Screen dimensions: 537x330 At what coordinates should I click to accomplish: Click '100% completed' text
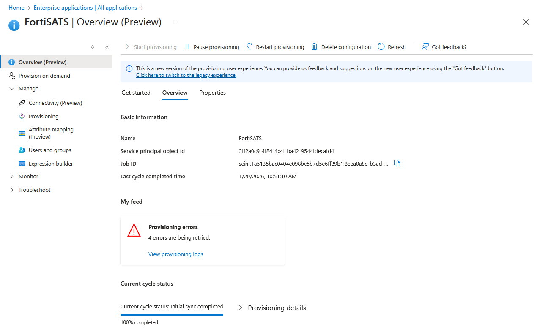tap(139, 322)
